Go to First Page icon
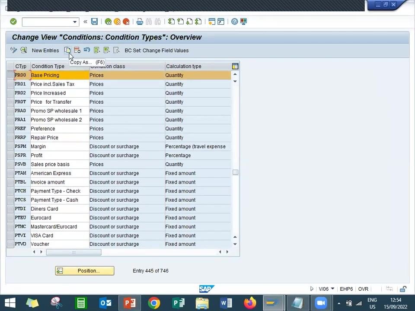Image resolution: width=415 pixels, height=311 pixels. [x=172, y=22]
